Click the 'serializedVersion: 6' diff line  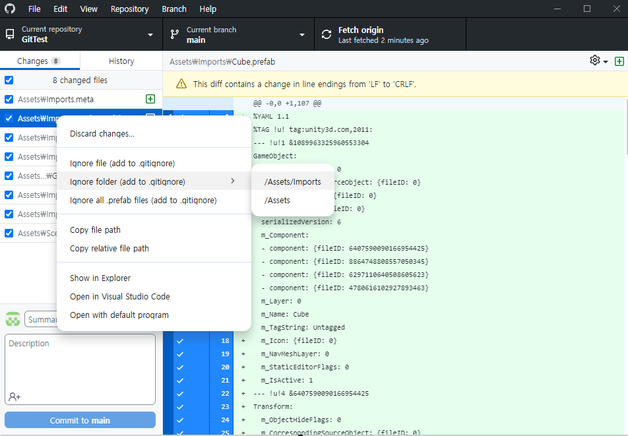pos(301,222)
